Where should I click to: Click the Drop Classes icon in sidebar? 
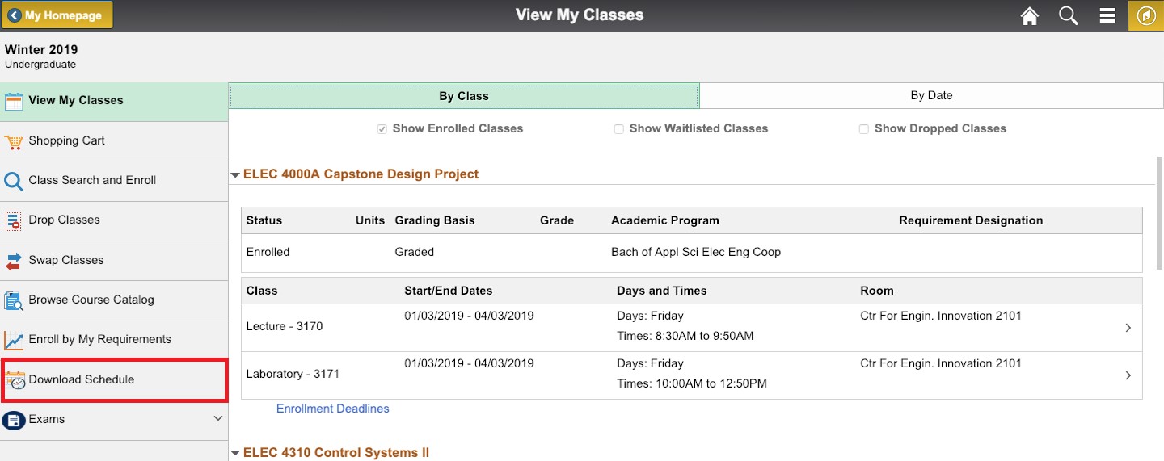(14, 220)
